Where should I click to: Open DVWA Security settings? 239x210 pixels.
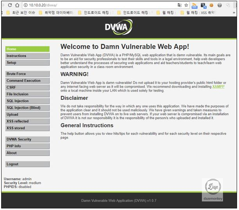tap(27, 139)
